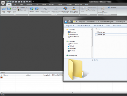
Task: Open Documents library
Action: pyautogui.click(x=73, y=44)
